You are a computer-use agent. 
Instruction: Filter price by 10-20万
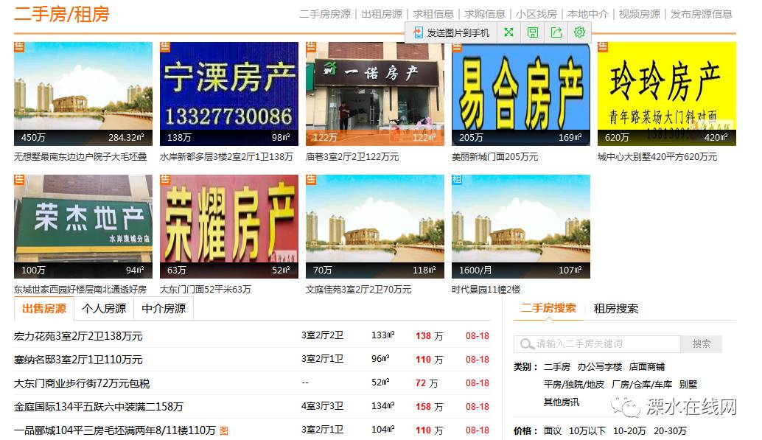coord(629,431)
